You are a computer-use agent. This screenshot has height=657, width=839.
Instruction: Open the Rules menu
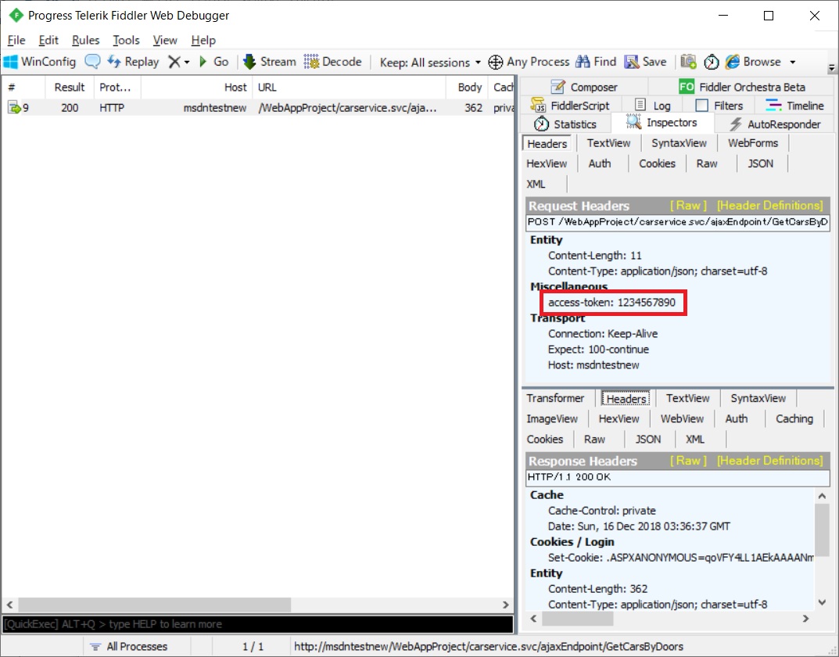click(85, 40)
